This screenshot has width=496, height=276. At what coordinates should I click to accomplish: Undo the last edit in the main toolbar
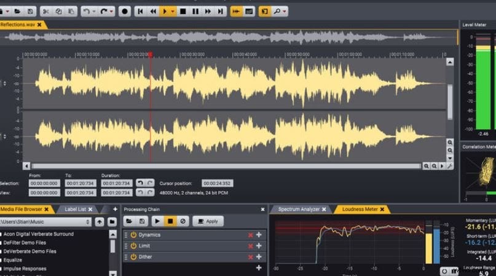[86, 12]
